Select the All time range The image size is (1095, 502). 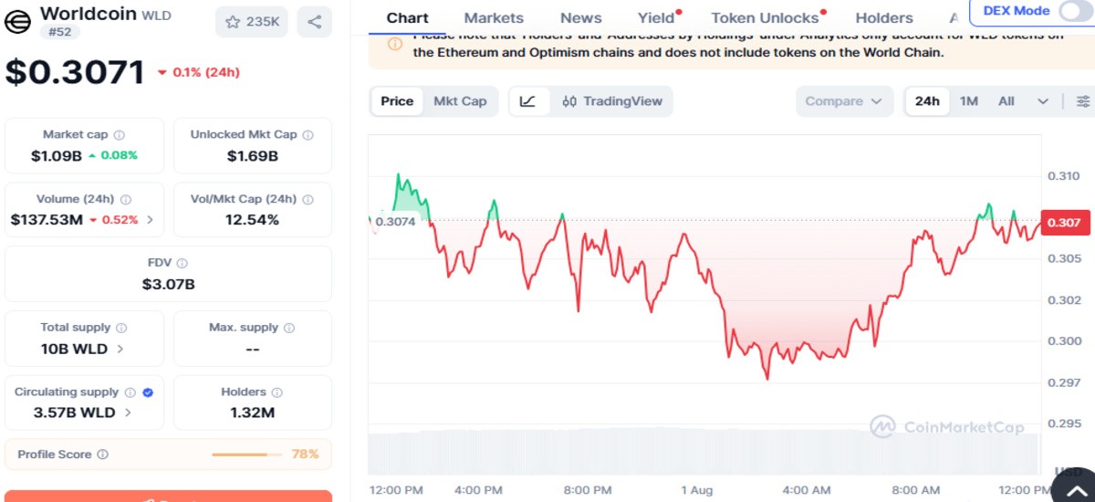point(1006,101)
